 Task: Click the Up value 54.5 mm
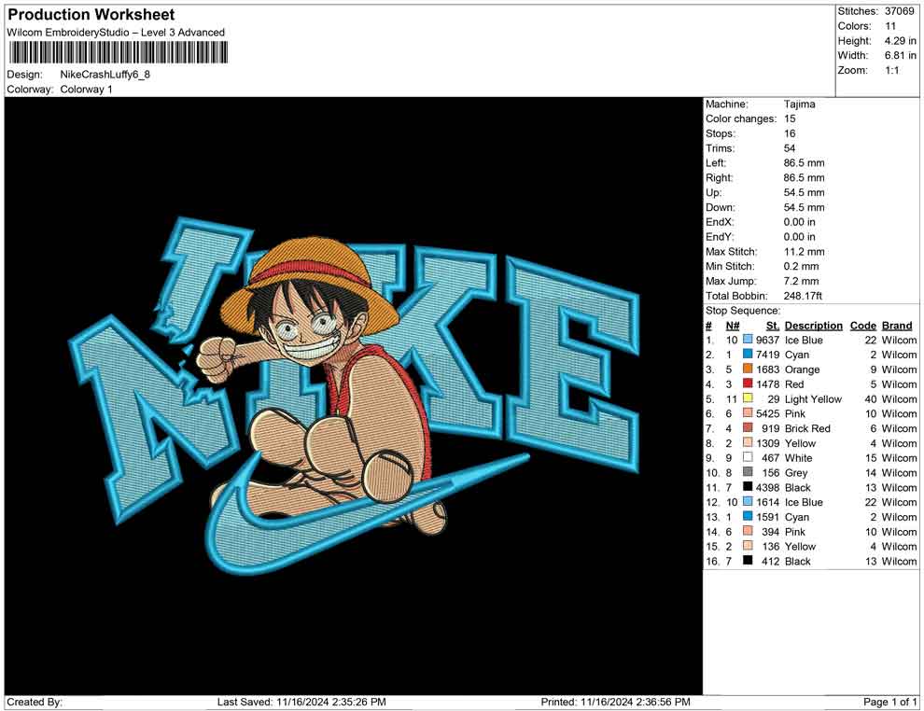click(x=804, y=192)
